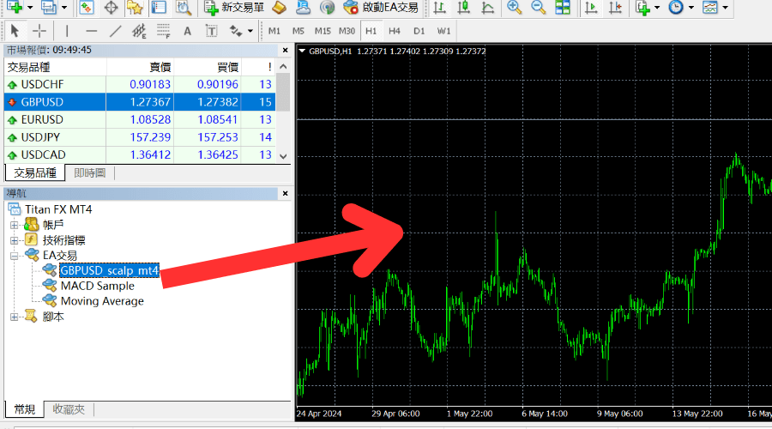Image resolution: width=772 pixels, height=429 pixels.
Task: Select the trendline drawing tool
Action: [116, 31]
